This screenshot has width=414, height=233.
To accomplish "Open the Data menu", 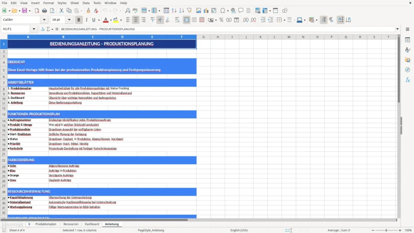I will pyautogui.click(x=86, y=3).
